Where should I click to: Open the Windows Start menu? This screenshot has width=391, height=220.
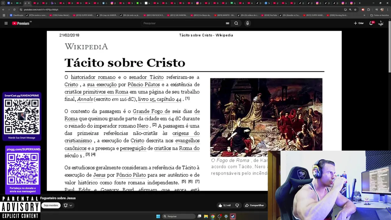tap(158, 216)
